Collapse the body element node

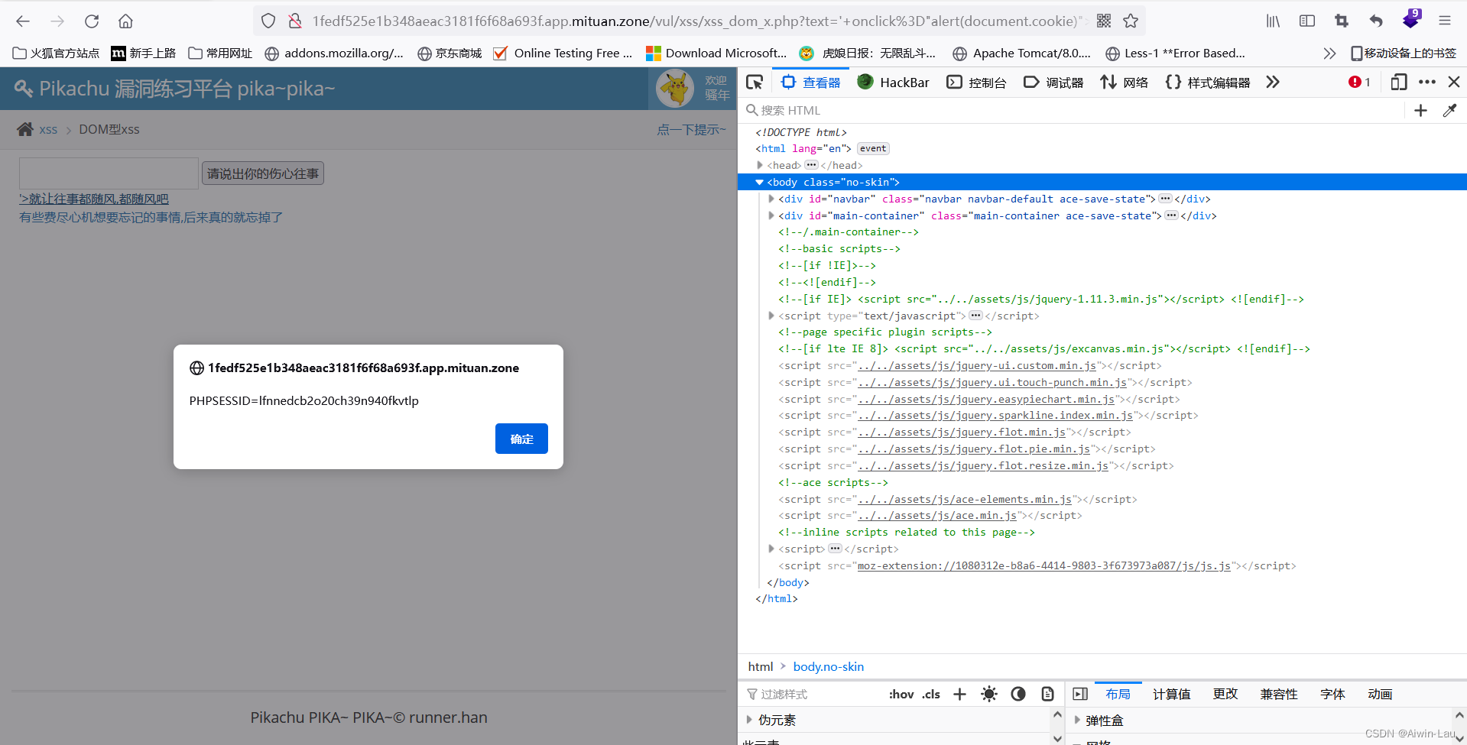[x=759, y=182]
